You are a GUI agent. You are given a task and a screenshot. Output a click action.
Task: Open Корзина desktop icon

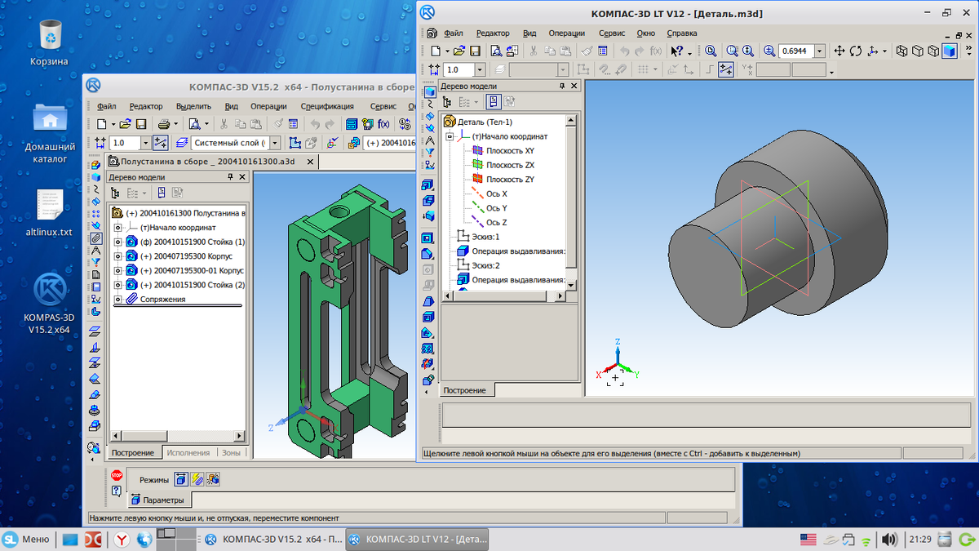50,44
